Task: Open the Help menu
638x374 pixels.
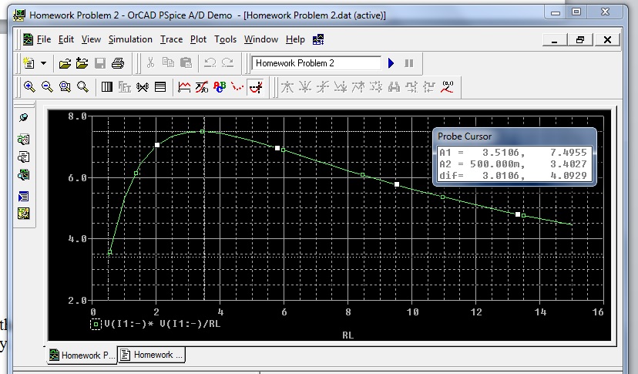Action: click(x=295, y=39)
